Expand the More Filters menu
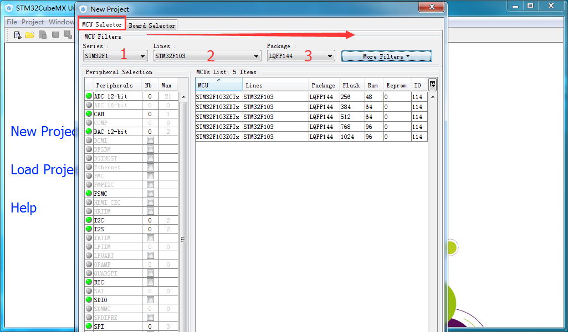Viewport: 568px width, 332px height. coord(386,56)
